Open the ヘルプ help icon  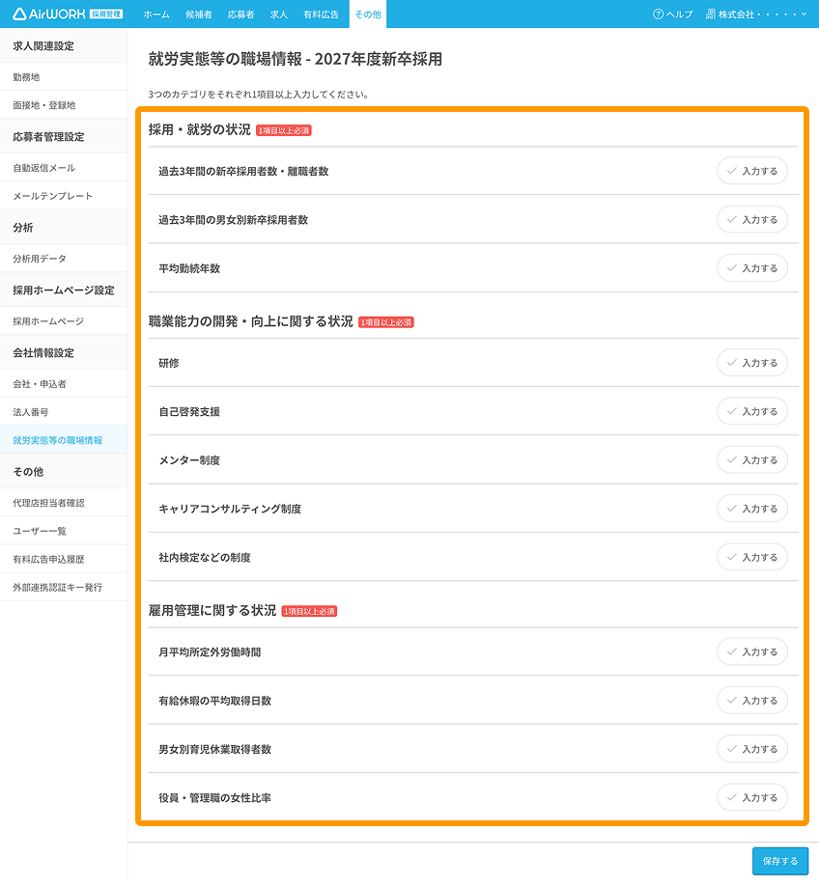[659, 14]
